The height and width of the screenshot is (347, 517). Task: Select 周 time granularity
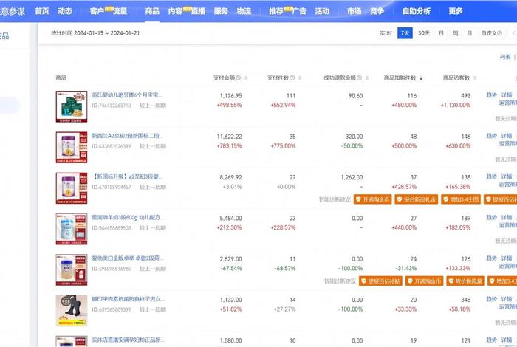[x=455, y=33]
